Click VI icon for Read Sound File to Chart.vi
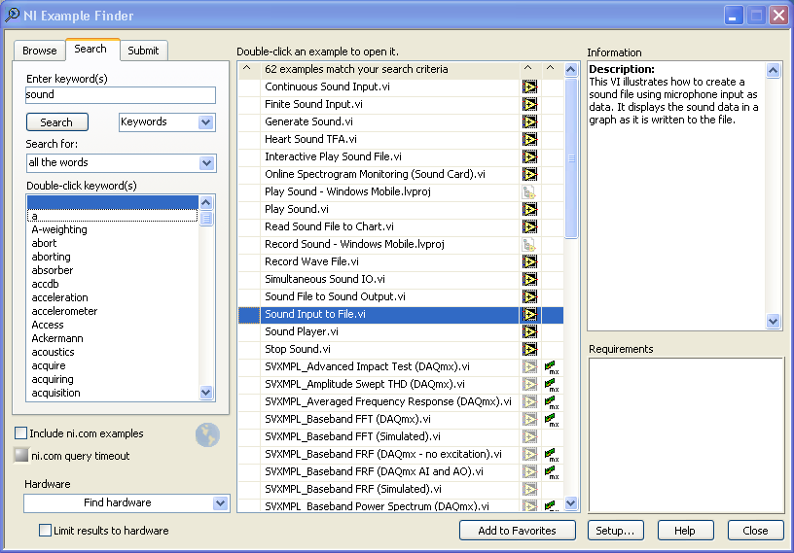The image size is (794, 553). coord(529,226)
